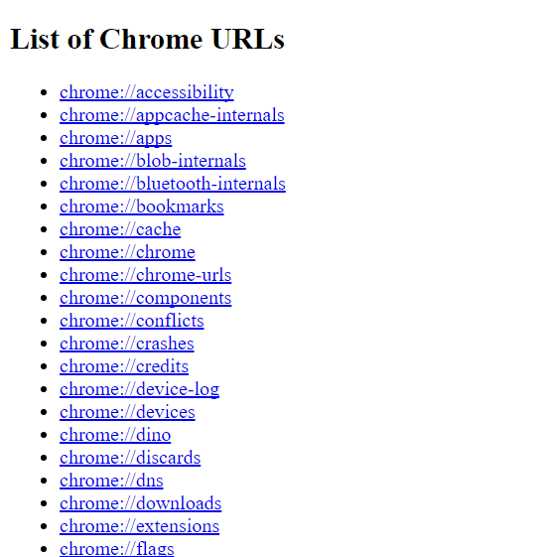547x557 pixels.
Task: Open the chrome://appcache-internals link
Action: 172,115
